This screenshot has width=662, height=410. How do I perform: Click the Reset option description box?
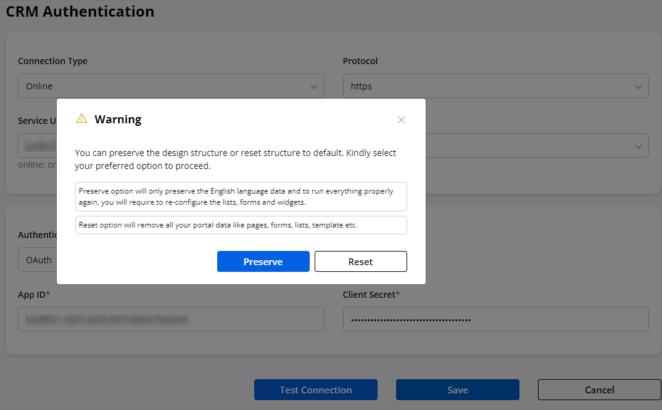(241, 225)
